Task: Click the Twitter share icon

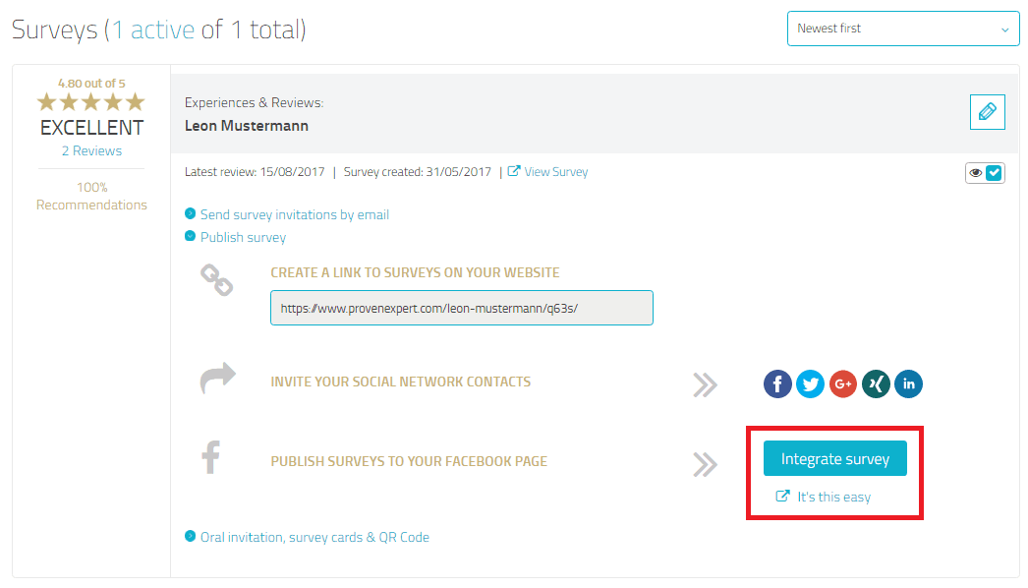Action: 810,383
